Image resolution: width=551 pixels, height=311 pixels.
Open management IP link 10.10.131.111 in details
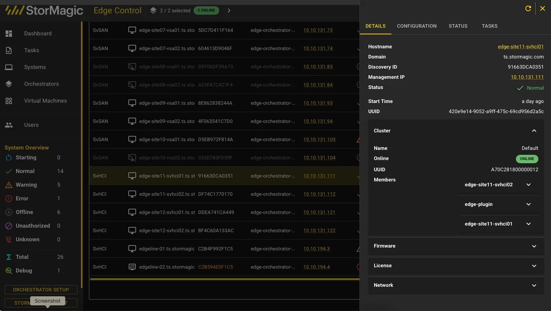(527, 77)
